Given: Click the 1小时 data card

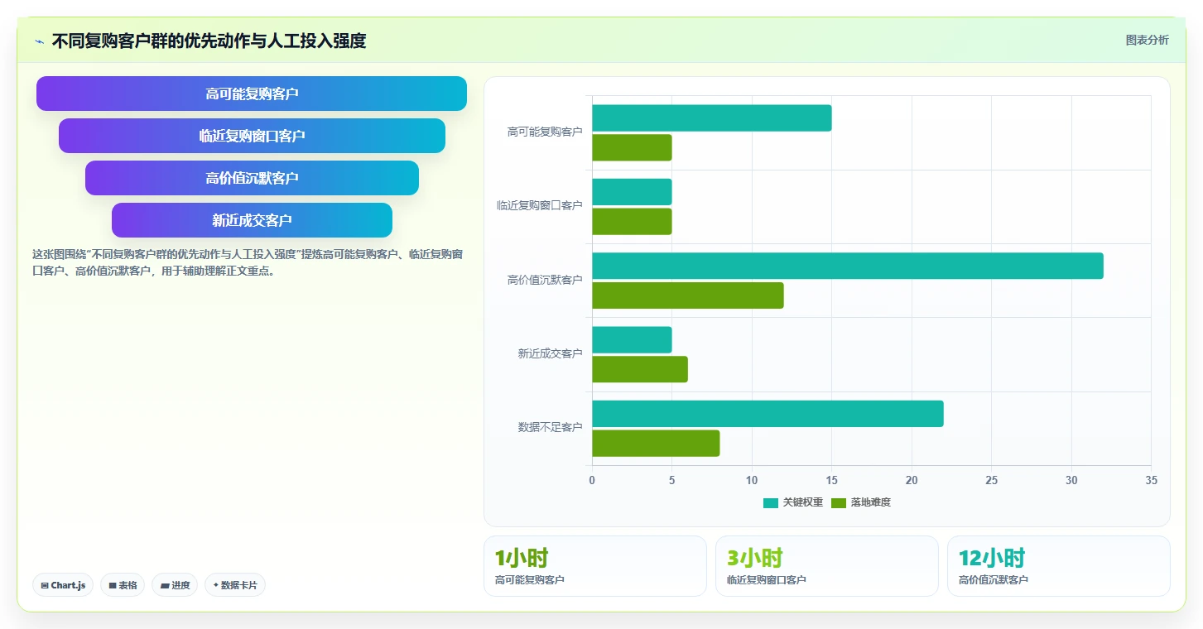Looking at the screenshot, I should (595, 566).
